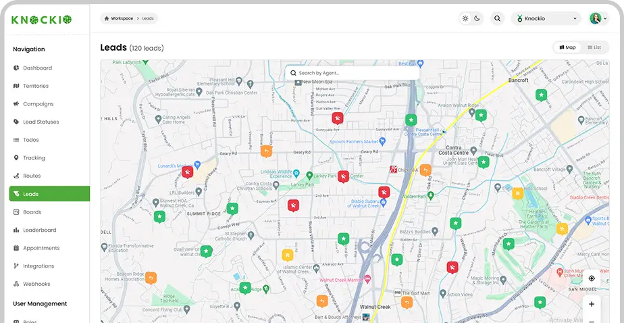Click the Routes icon in sidebar
This screenshot has height=323, width=624.
point(16,176)
